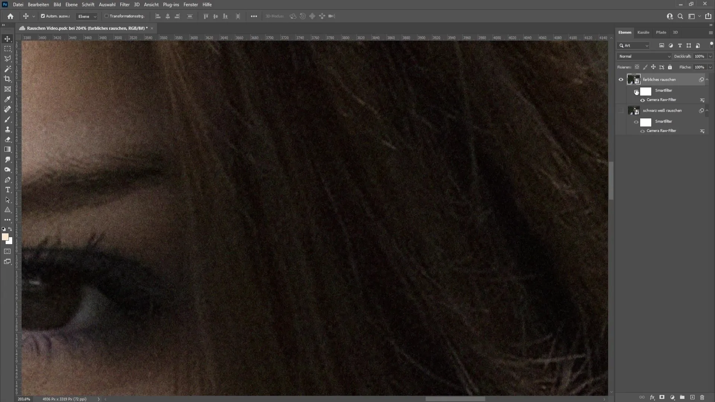Open the Ebene dropdown menu

tap(86, 16)
